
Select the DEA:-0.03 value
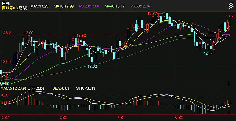[61, 88]
